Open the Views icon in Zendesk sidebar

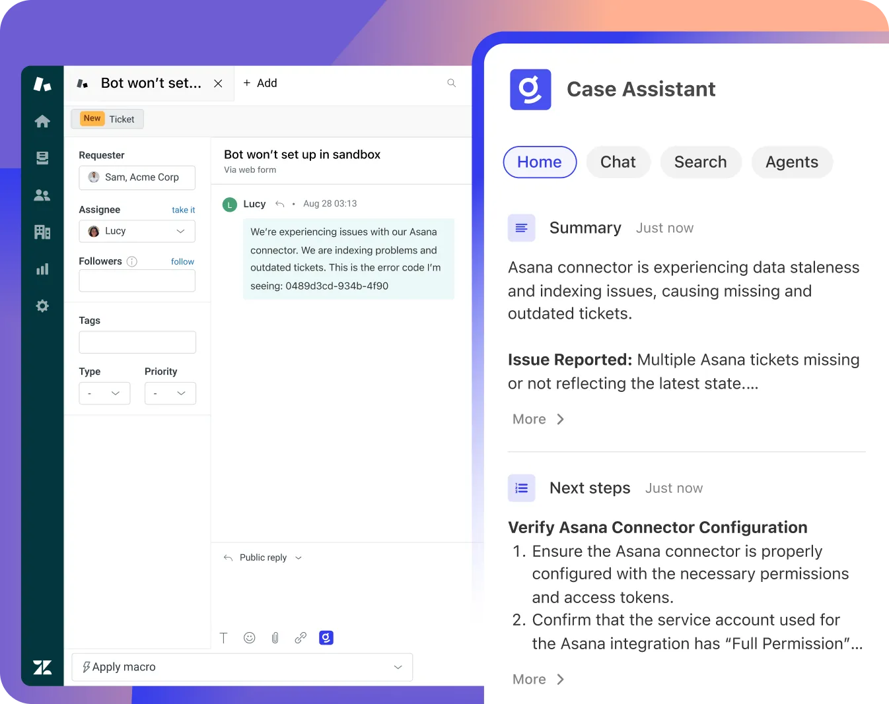point(42,158)
